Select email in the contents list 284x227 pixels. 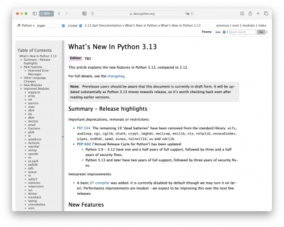tap(32, 125)
